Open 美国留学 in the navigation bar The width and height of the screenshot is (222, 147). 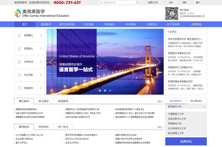point(46,24)
